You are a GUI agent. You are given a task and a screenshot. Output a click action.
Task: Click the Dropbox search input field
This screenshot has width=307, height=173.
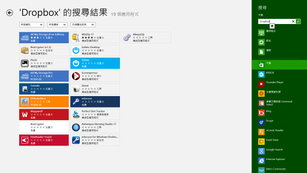click(x=274, y=21)
